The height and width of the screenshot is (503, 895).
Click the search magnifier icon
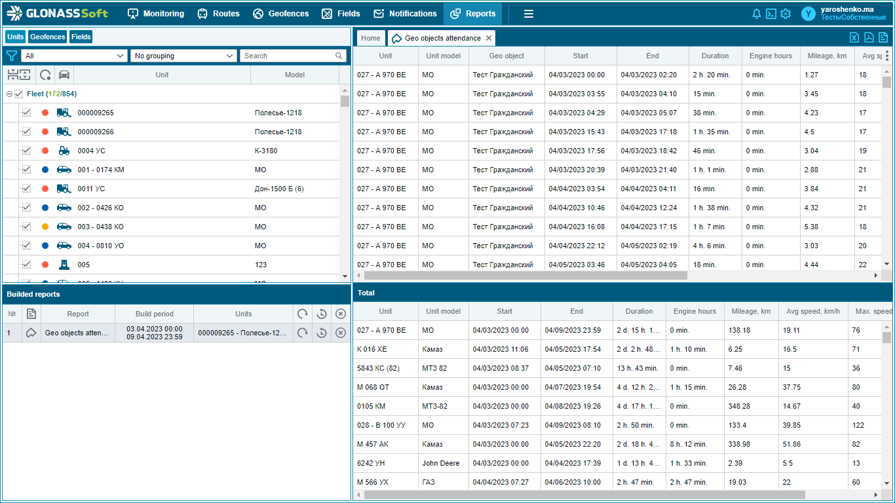click(339, 56)
